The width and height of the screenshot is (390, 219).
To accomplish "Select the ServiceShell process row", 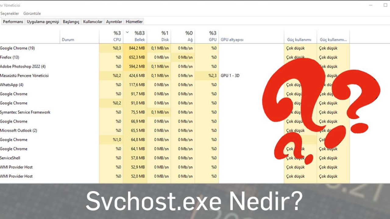I will click(175, 158).
